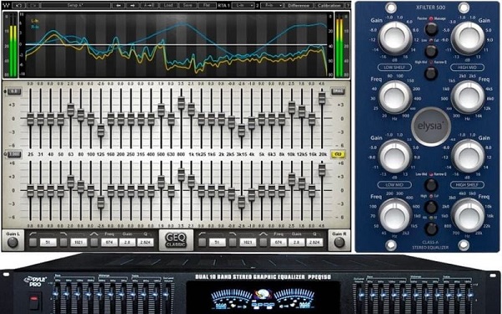502x314 pixels.
Task: Open the RTA 2 R-In source dropdown
Action: (272, 6)
